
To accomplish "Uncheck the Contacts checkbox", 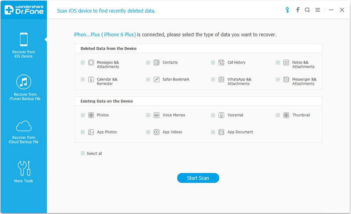I will 148,63.
